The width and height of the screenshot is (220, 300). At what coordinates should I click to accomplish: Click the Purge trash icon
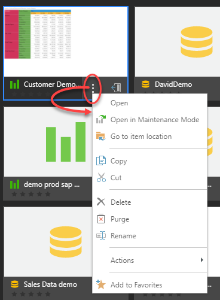[101, 219]
